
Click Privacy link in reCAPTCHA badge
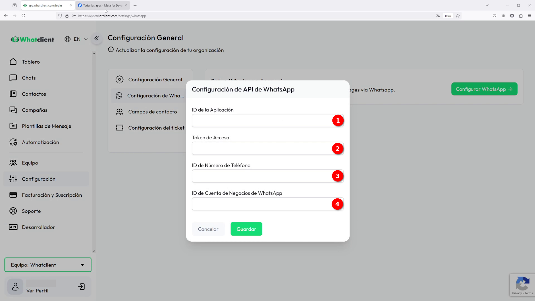click(x=517, y=293)
